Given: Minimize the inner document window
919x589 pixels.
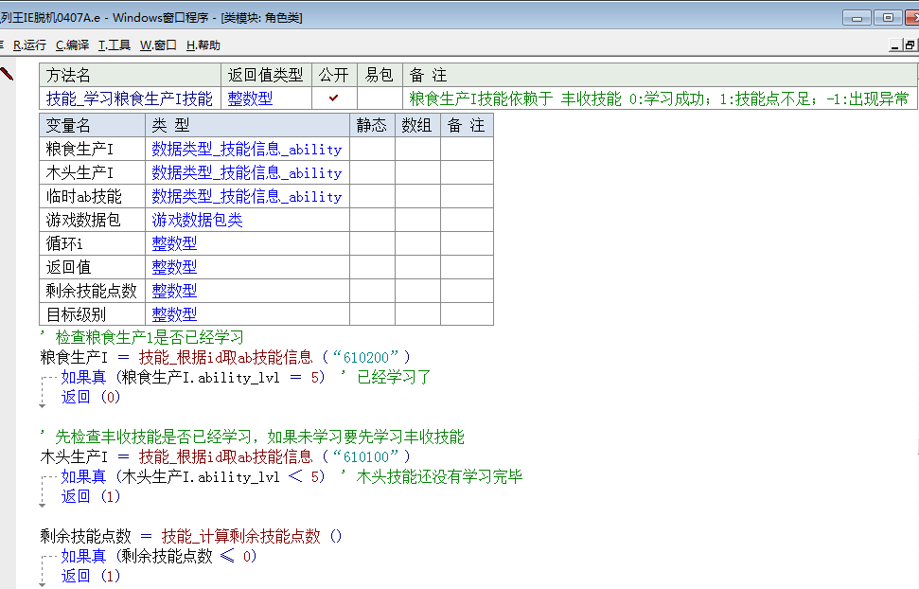Looking at the screenshot, I should pos(895,45).
